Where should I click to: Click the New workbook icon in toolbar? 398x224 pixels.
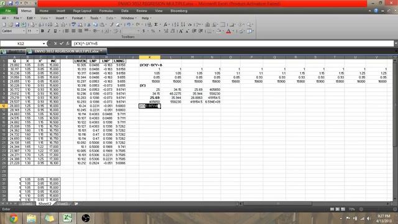point(4,25)
